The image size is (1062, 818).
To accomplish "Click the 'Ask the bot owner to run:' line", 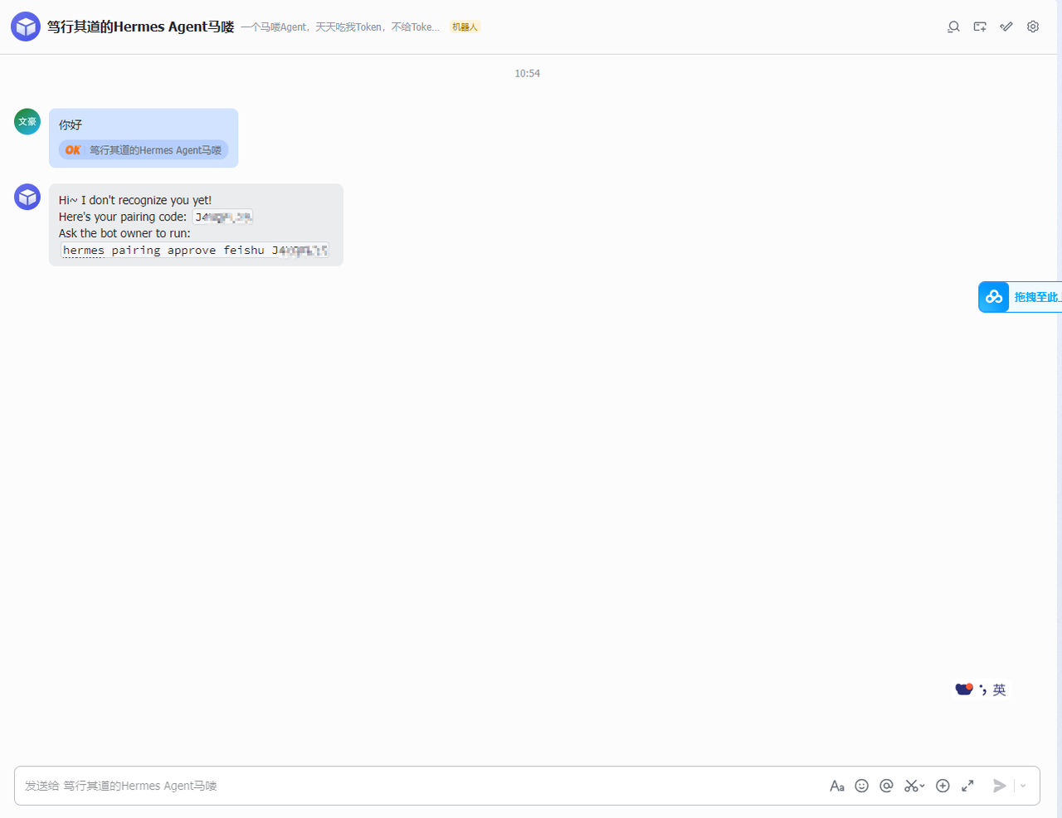I will 124,233.
